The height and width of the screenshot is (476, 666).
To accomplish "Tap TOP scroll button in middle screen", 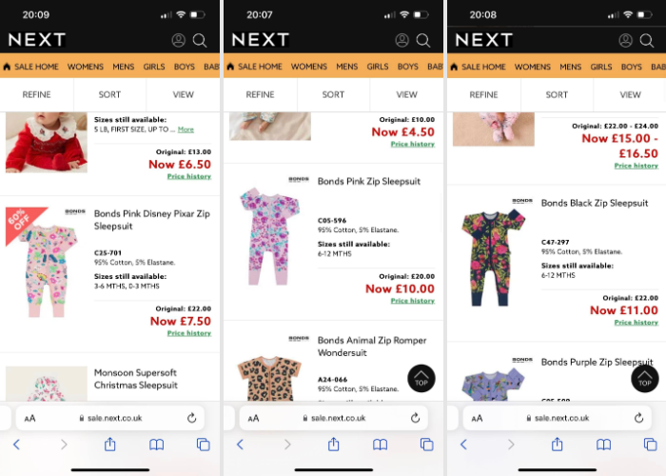I will click(421, 378).
